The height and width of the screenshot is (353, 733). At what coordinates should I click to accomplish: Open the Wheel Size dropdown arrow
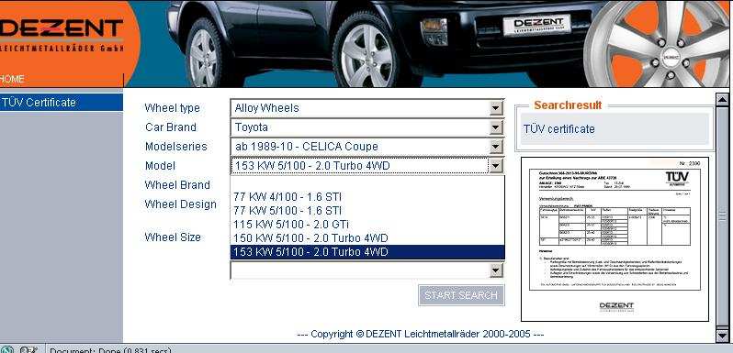495,270
